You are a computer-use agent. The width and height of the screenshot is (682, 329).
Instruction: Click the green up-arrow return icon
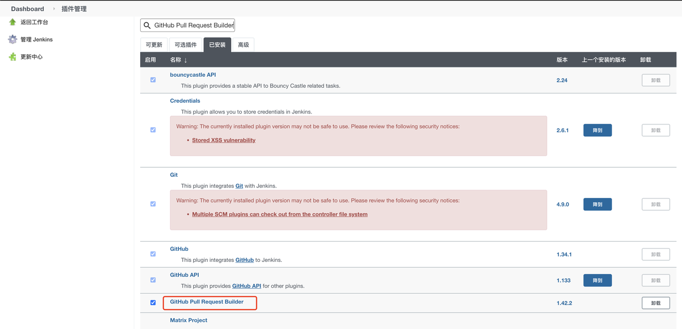coord(13,22)
